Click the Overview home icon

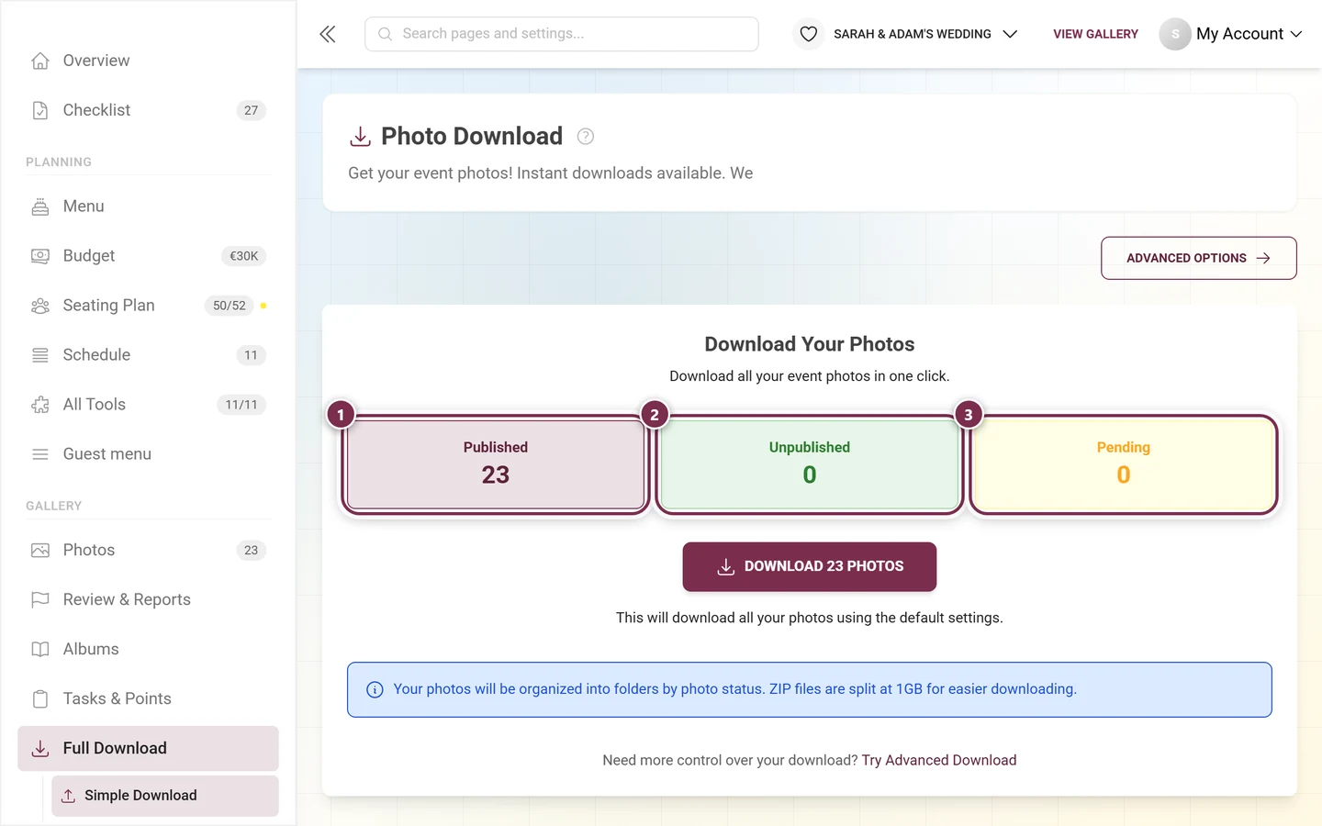40,61
